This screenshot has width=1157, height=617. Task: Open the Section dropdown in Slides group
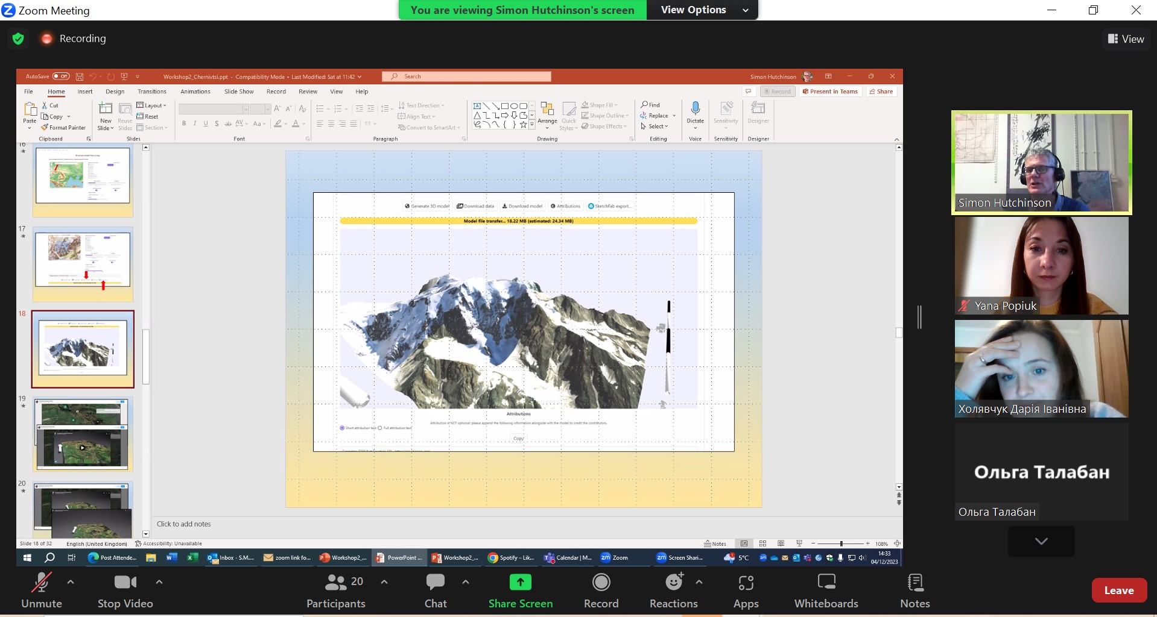(x=152, y=128)
